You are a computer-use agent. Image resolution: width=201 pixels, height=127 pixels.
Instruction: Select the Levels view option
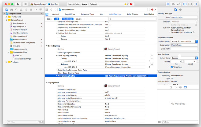[79, 19]
